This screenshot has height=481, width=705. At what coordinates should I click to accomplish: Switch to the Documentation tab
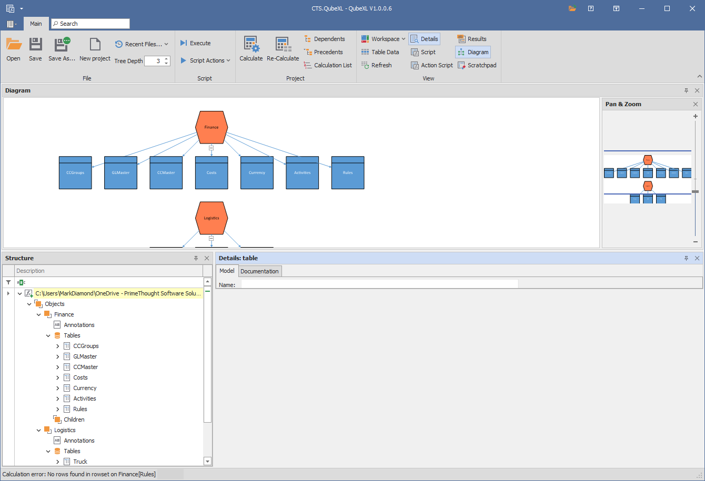point(259,271)
